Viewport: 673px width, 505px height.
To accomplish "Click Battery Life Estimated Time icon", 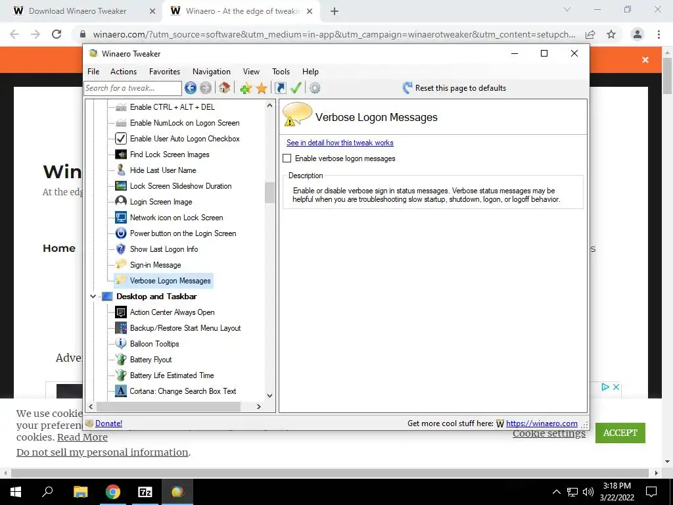I will pos(121,375).
